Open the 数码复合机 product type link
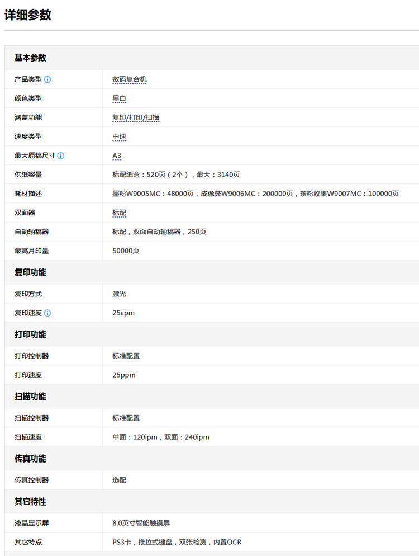Viewport: 419px width, 556px height. tap(129, 79)
